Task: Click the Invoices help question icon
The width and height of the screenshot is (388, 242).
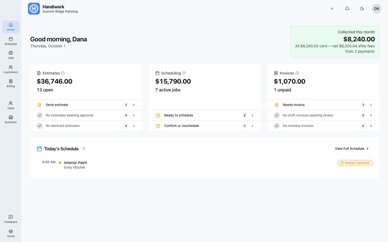Action: [297, 73]
